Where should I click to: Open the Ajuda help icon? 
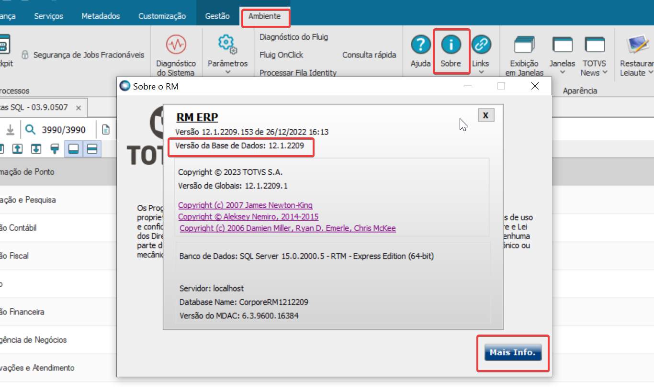[421, 45]
